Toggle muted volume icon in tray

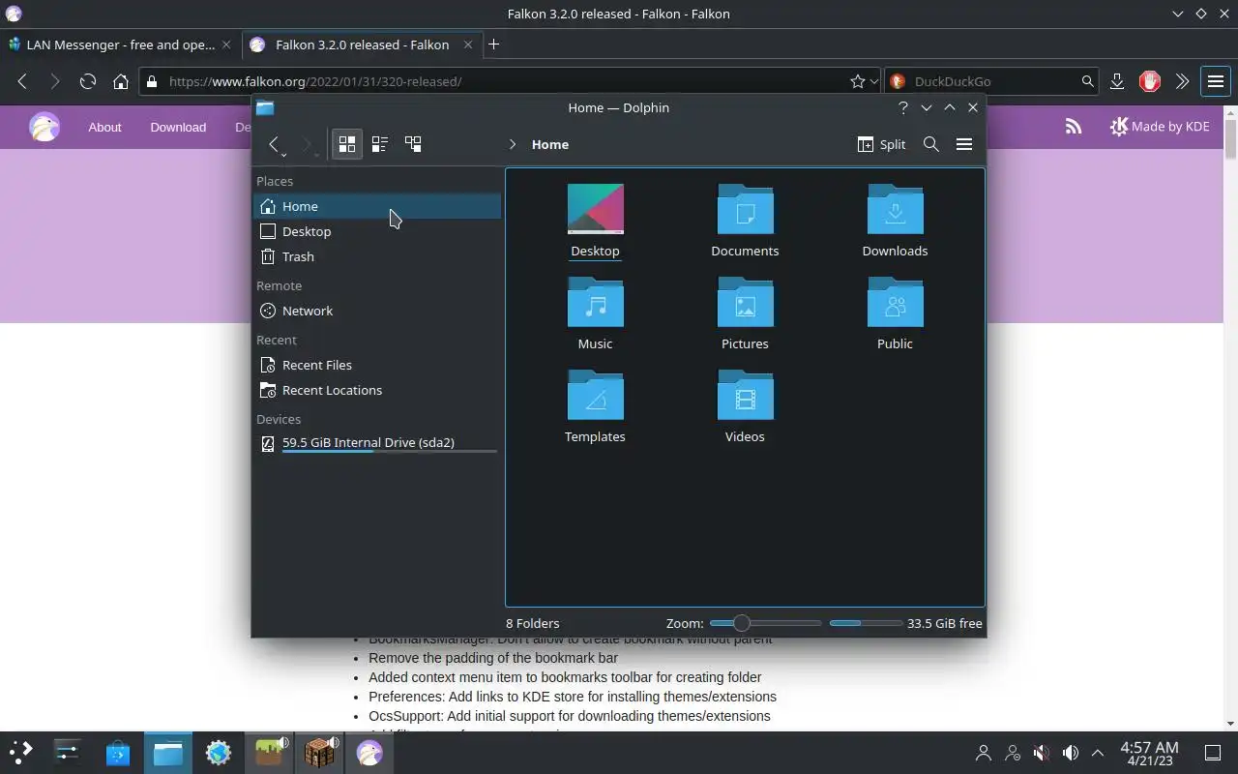click(1041, 753)
